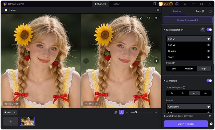Toggle the Face Restoration switch

(209, 30)
